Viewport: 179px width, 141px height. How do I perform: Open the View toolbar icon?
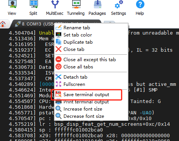(x=12, y=4)
